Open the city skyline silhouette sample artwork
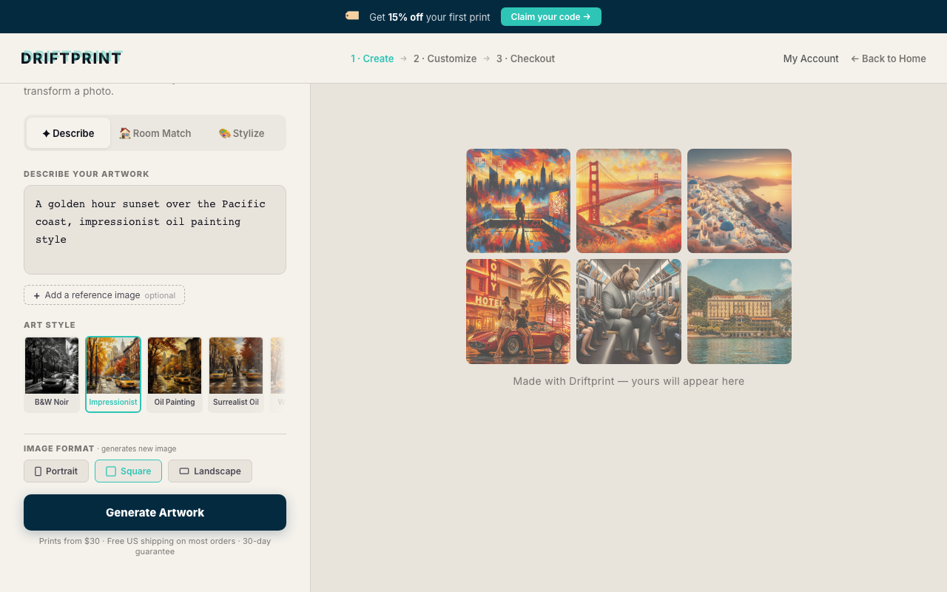The height and width of the screenshot is (592, 947). (x=518, y=201)
